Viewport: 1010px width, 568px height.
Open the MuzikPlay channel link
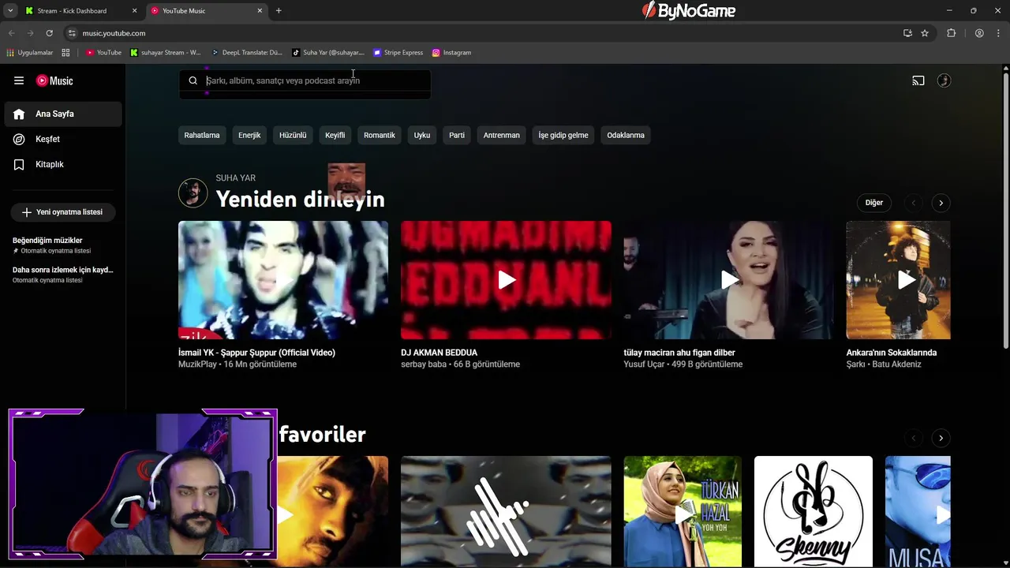coord(197,364)
